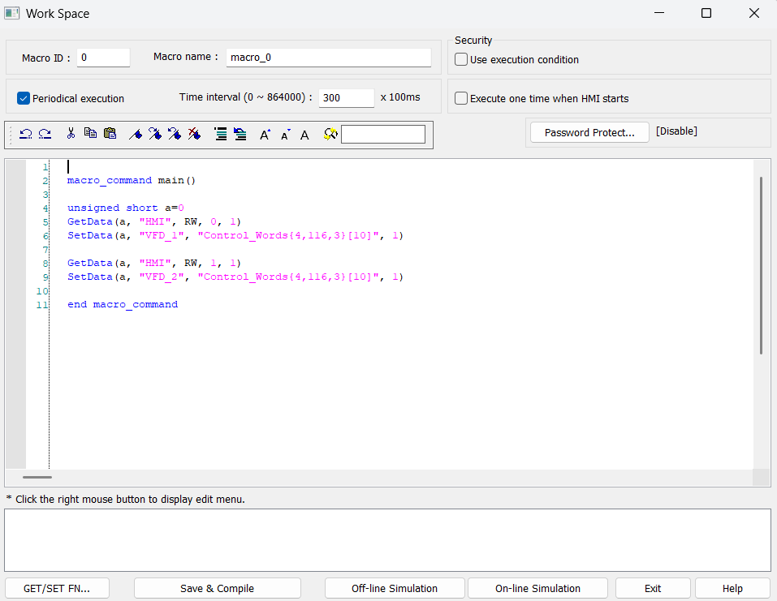The image size is (777, 601).
Task: Undo the last edit in the macro editor
Action: 25,134
